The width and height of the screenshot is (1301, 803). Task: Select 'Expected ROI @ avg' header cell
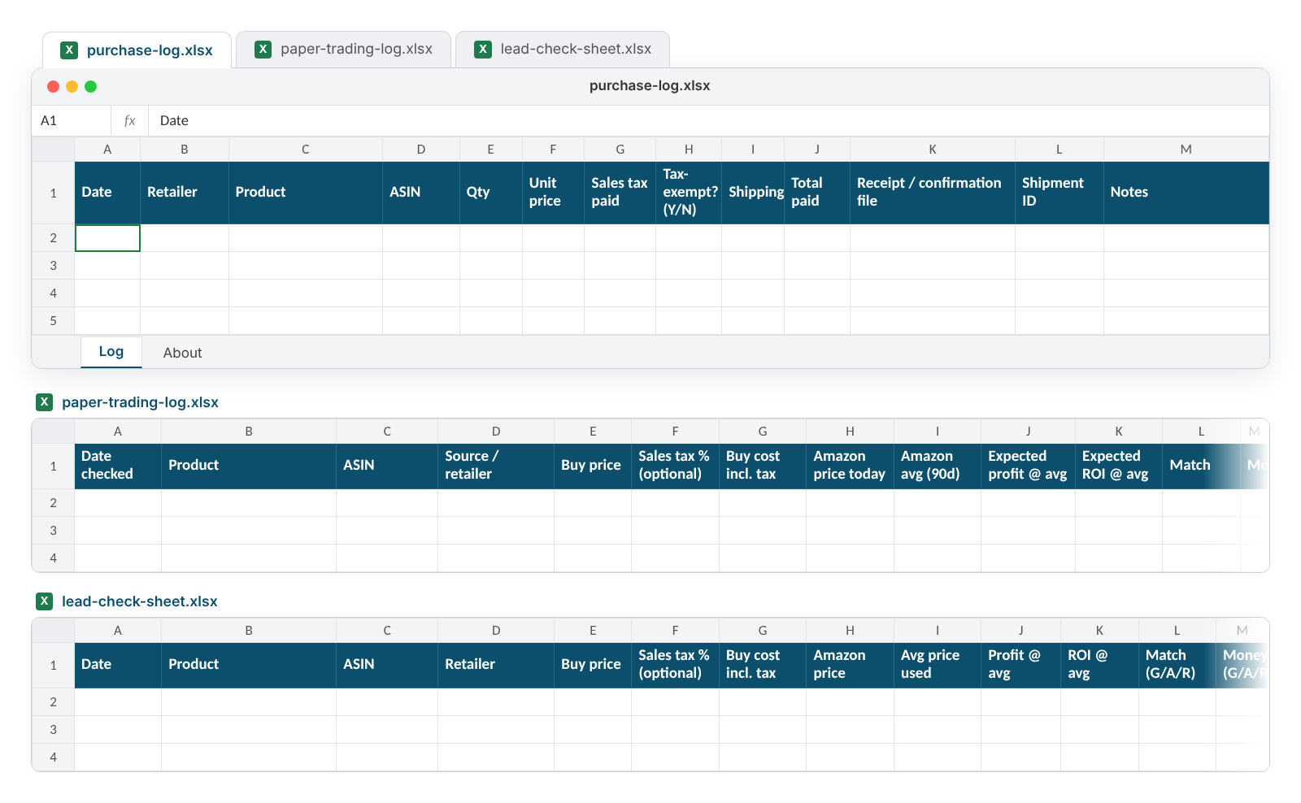point(1119,466)
